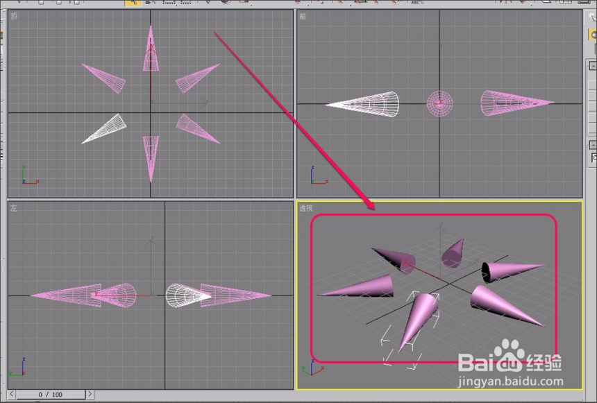This screenshot has width=597, height=403.
Task: Switch to the Create tab in command panel
Action: pyautogui.click(x=592, y=17)
